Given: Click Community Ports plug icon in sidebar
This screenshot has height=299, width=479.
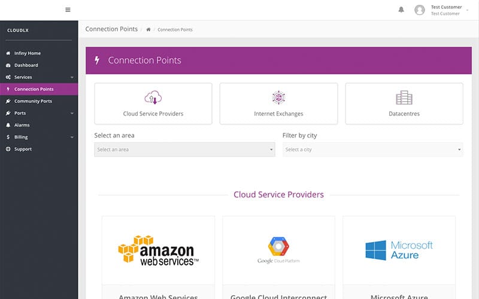Looking at the screenshot, I should [x=8, y=101].
